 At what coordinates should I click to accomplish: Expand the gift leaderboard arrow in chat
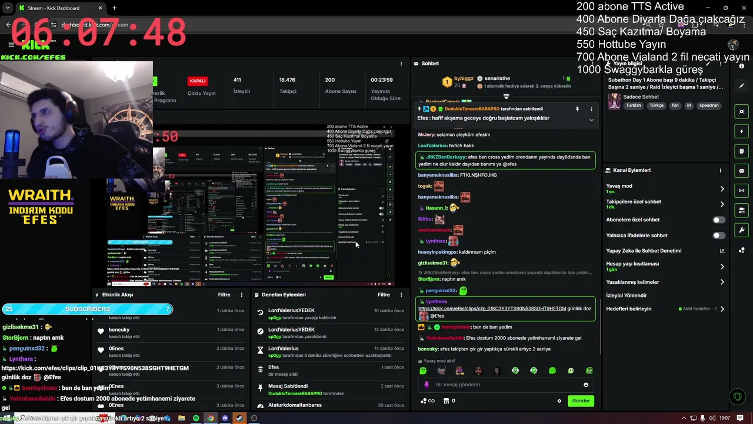pyautogui.click(x=506, y=96)
